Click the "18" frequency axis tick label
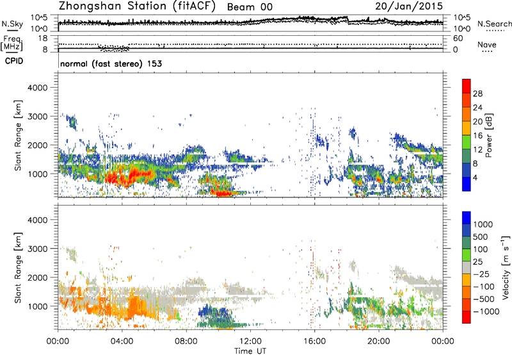The width and height of the screenshot is (512, 355). 43,38
